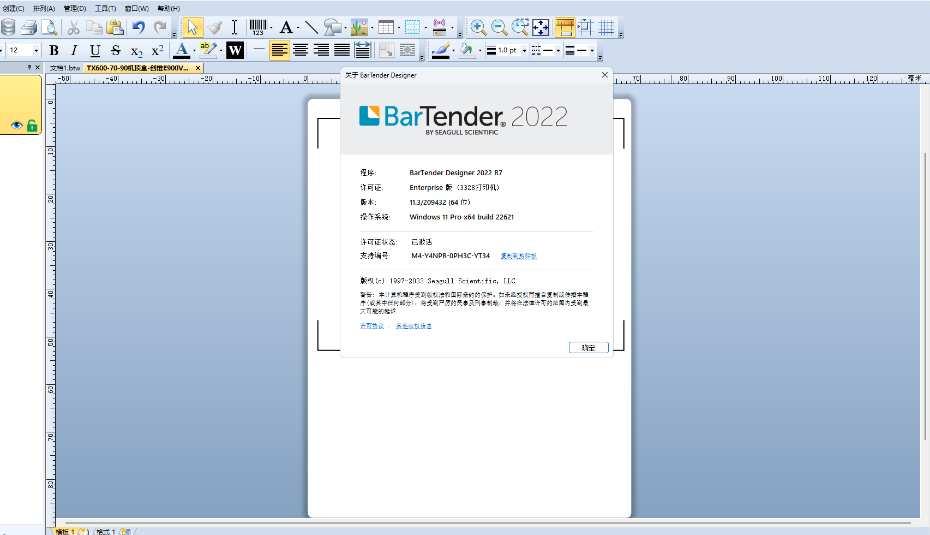Choose the layout grid tool
The image size is (930, 535).
pyautogui.click(x=413, y=27)
